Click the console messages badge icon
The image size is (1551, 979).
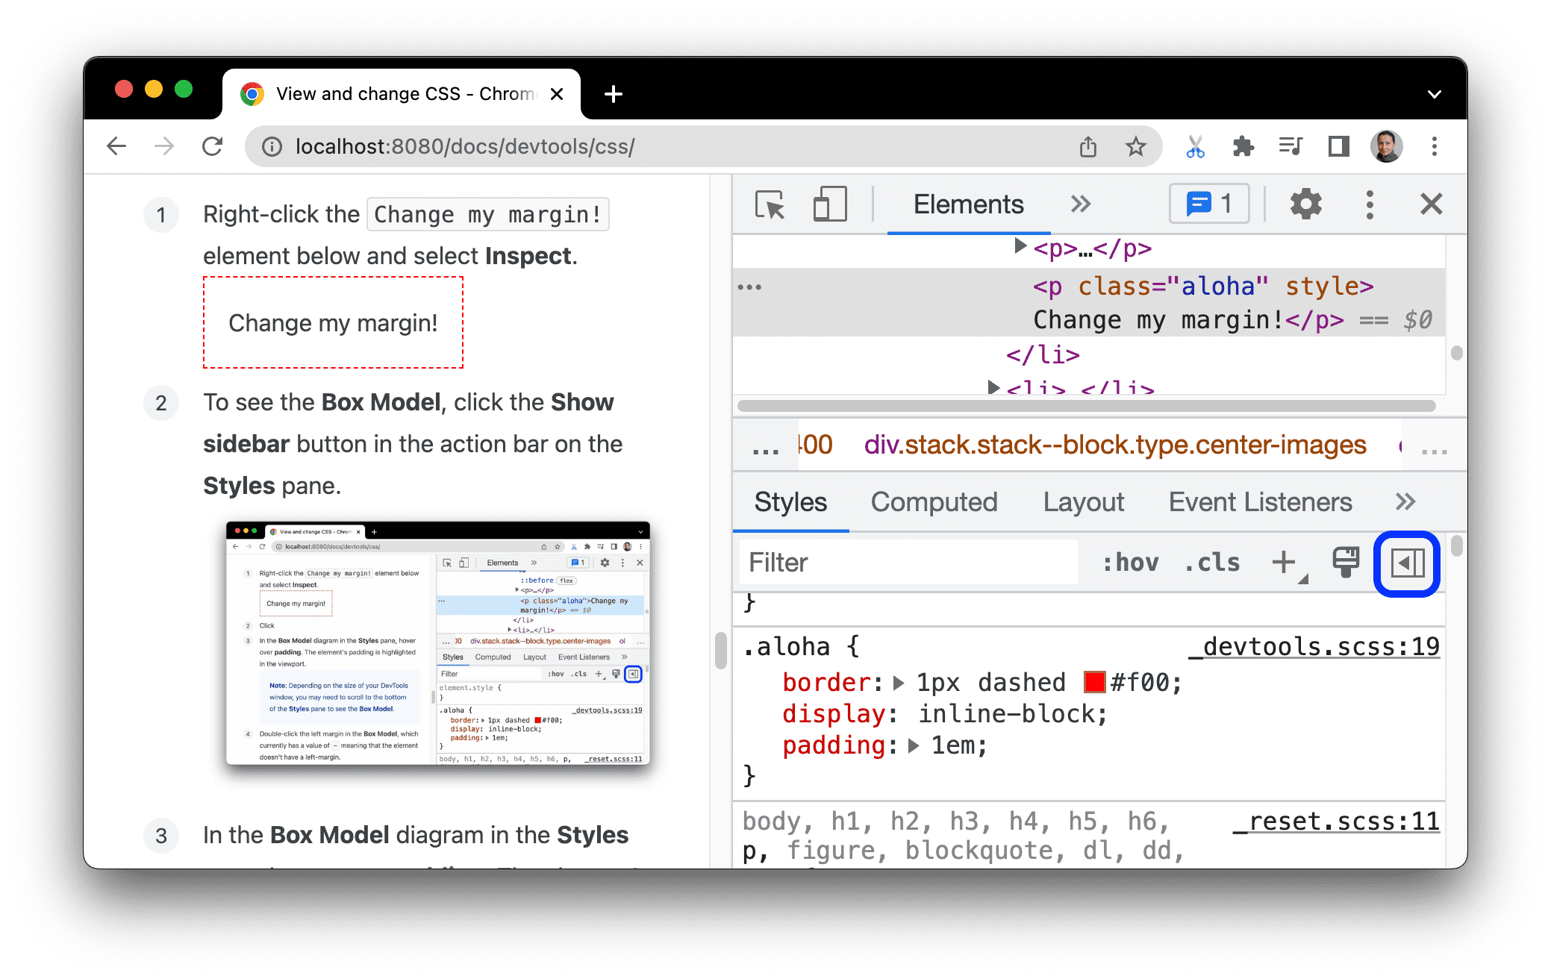pos(1211,205)
